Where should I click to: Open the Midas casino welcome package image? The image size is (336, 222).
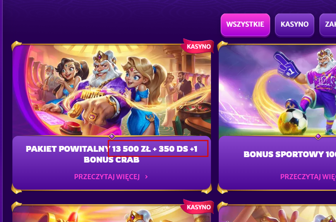tap(111, 90)
